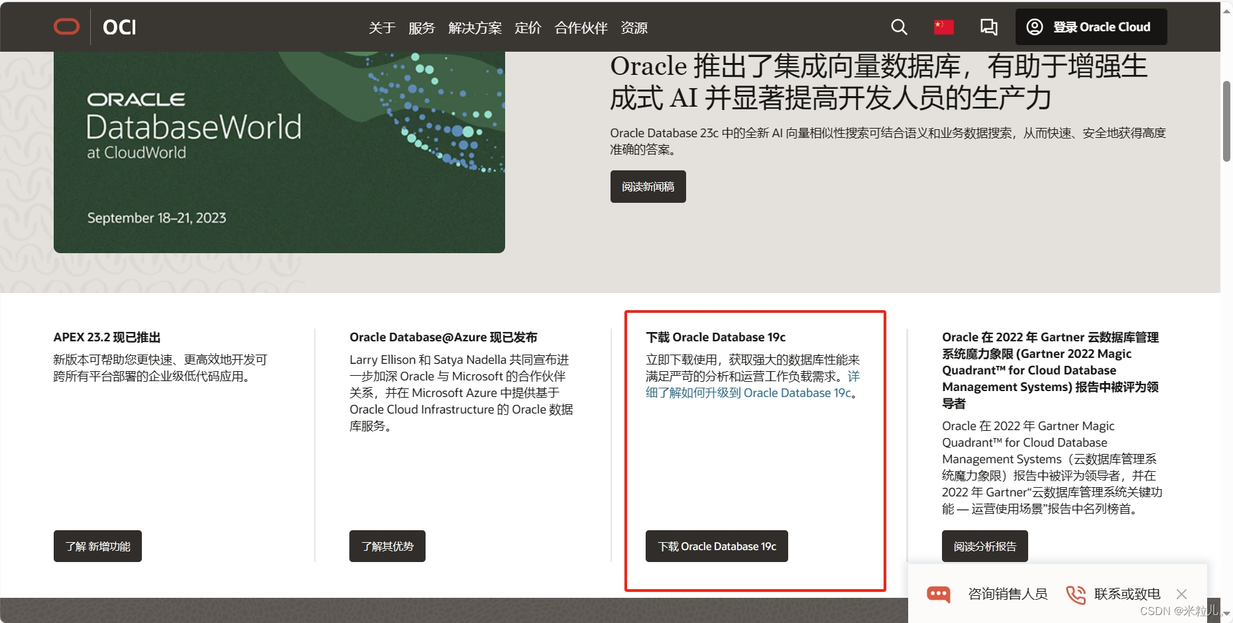Click the APEX 23.2 现已推出 heading
The image size is (1233, 623).
point(107,337)
